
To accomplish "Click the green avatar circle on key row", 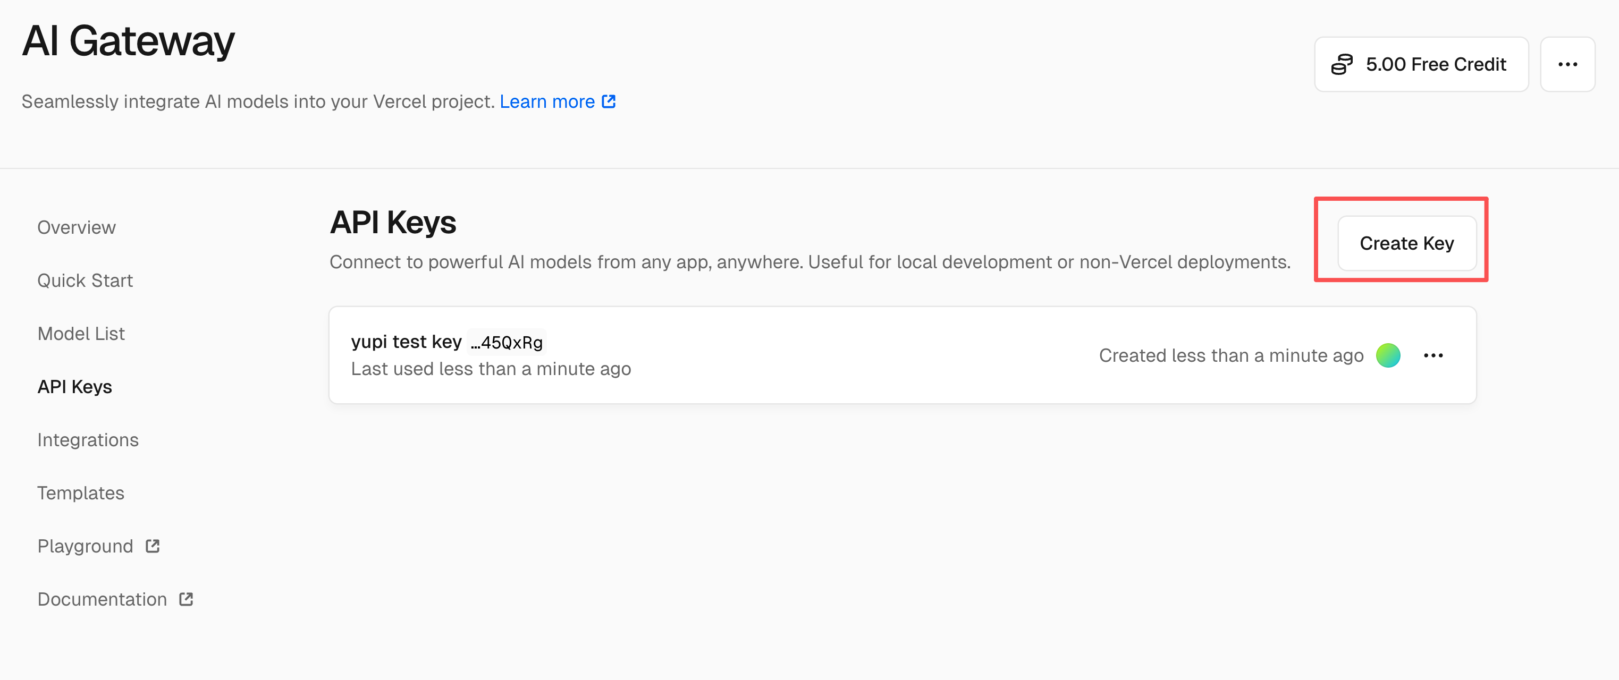I will 1388,356.
